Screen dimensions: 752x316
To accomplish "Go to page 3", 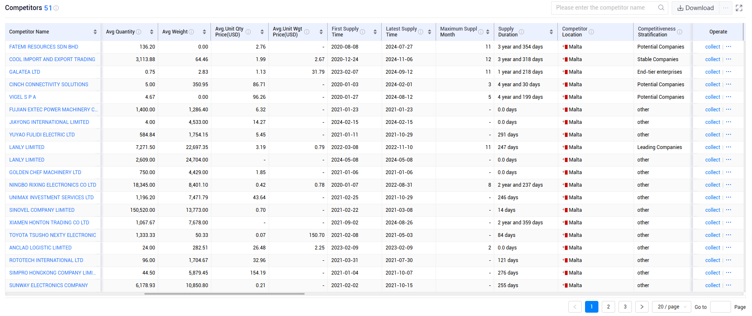I will 625,307.
